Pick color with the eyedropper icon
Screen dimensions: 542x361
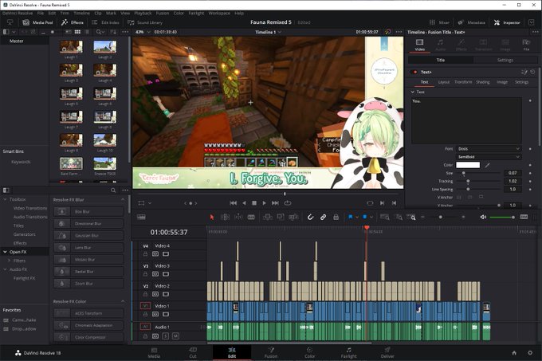(x=487, y=165)
